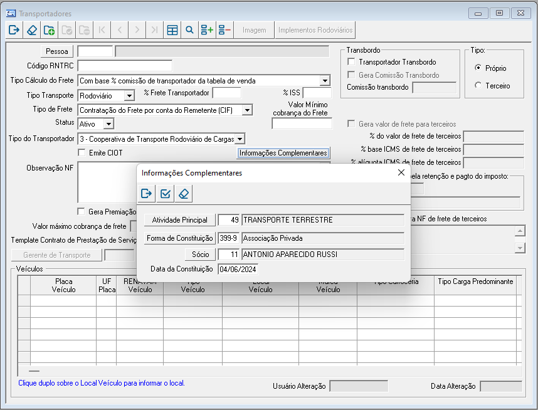Click the % Frete Transportador field
This screenshot has height=410, width=538.
pyautogui.click(x=227, y=93)
